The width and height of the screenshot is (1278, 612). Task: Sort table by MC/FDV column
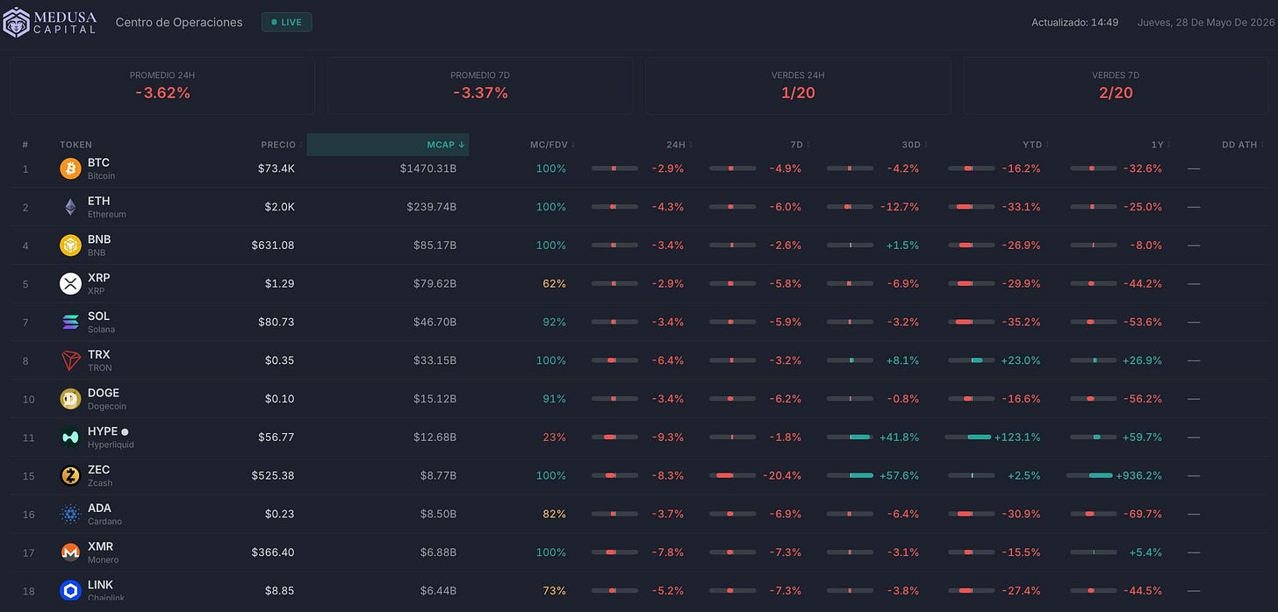[552, 145]
